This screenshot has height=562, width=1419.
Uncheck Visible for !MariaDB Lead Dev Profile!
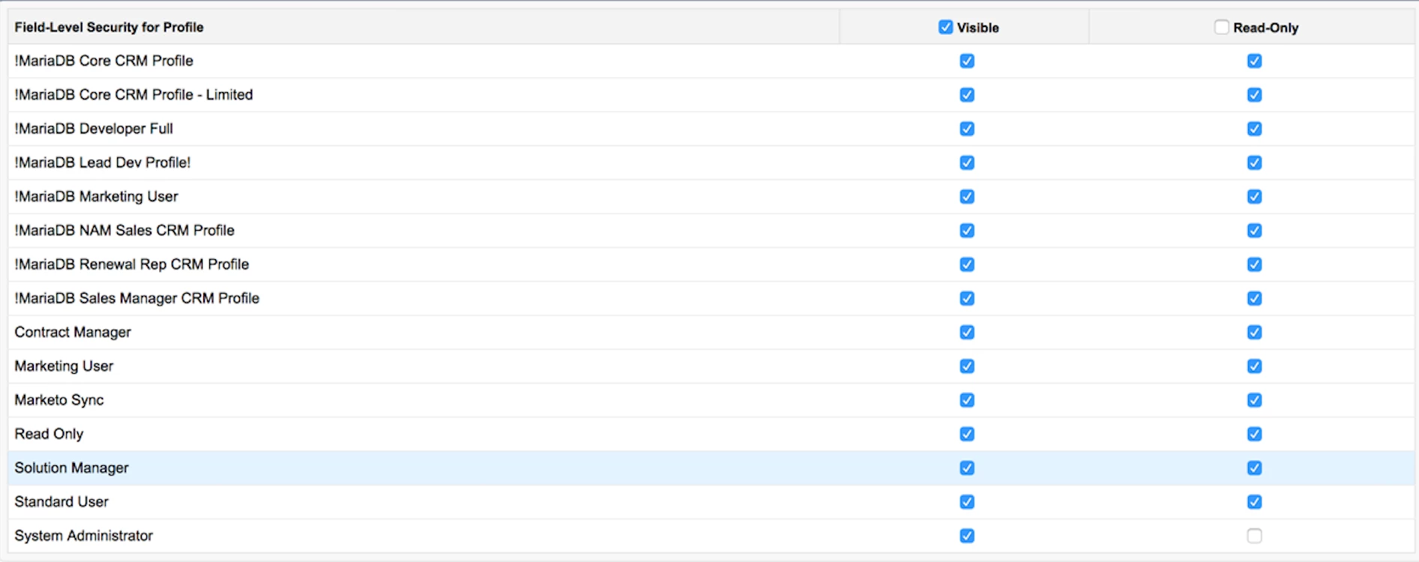point(967,163)
